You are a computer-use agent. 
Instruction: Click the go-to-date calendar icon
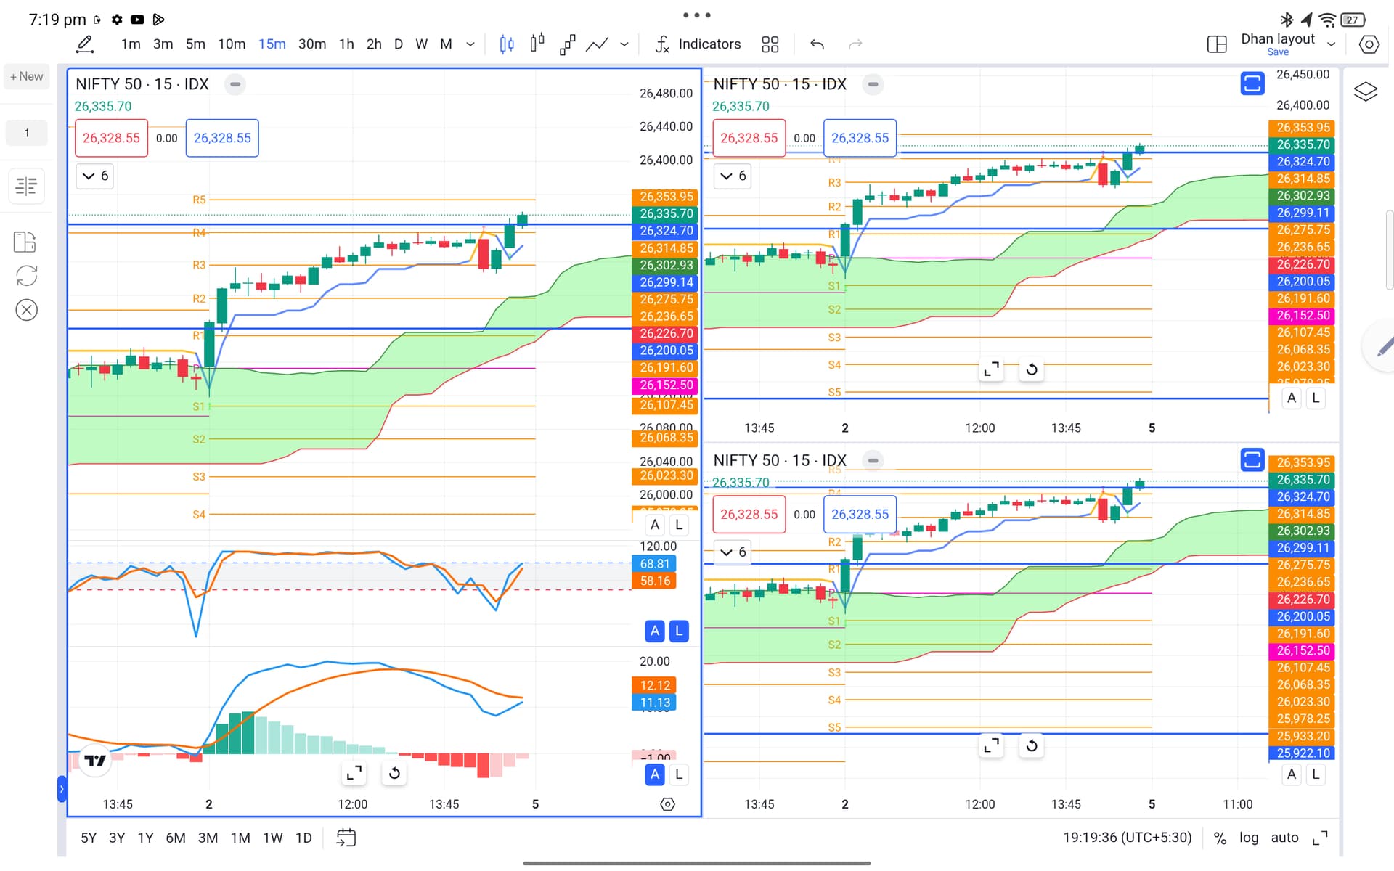point(346,838)
